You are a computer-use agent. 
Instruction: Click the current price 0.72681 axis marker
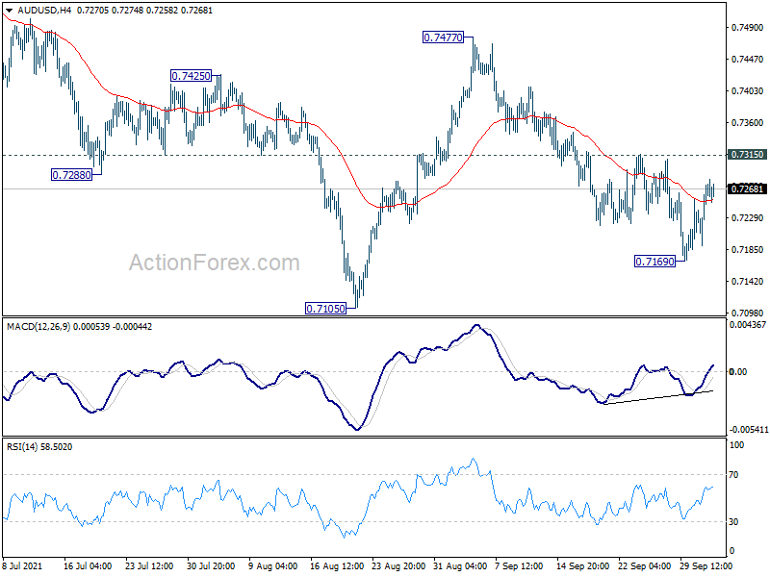[x=748, y=188]
